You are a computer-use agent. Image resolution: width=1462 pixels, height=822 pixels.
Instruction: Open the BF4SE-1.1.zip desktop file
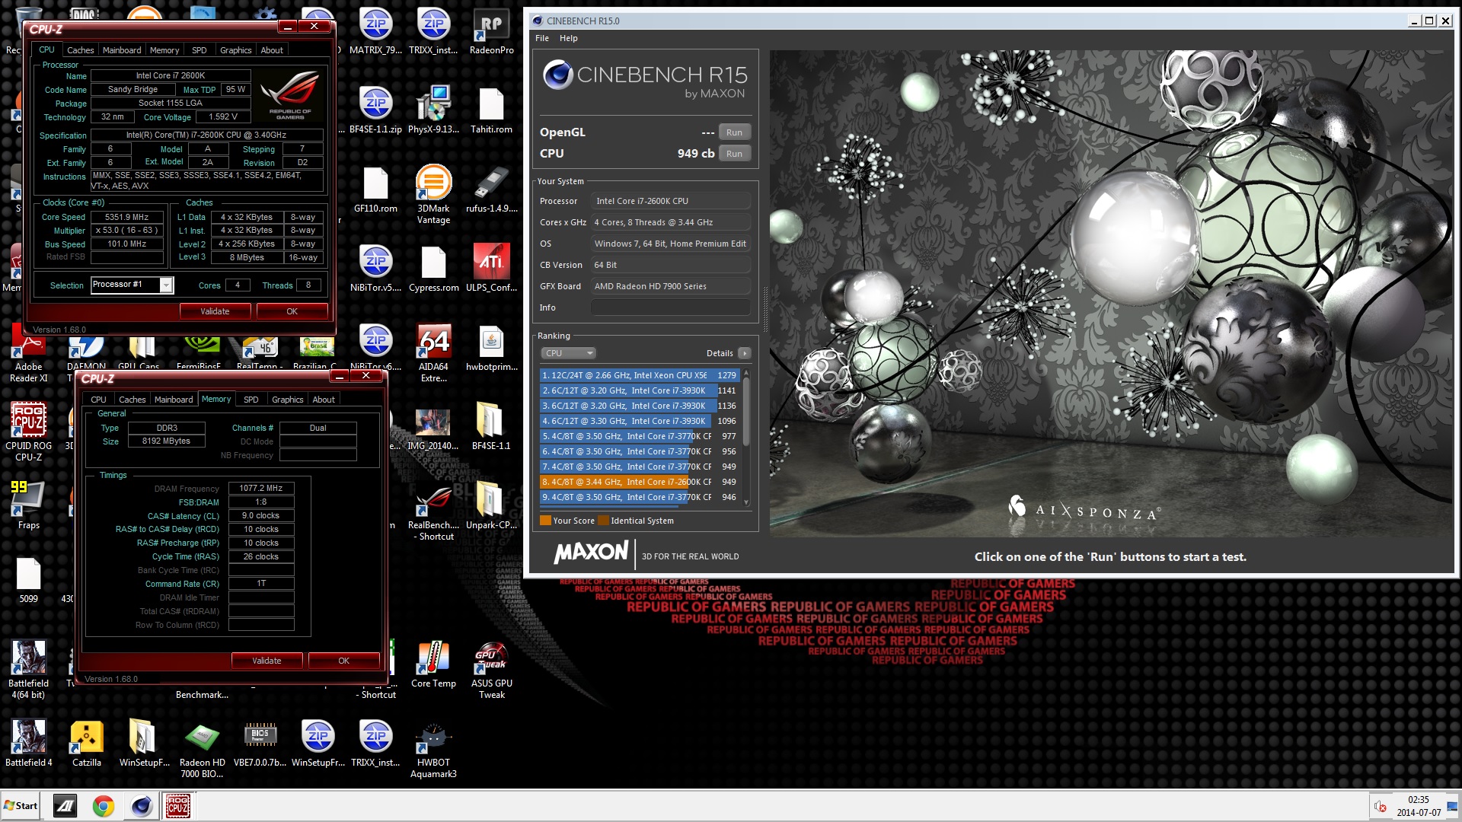click(x=375, y=111)
